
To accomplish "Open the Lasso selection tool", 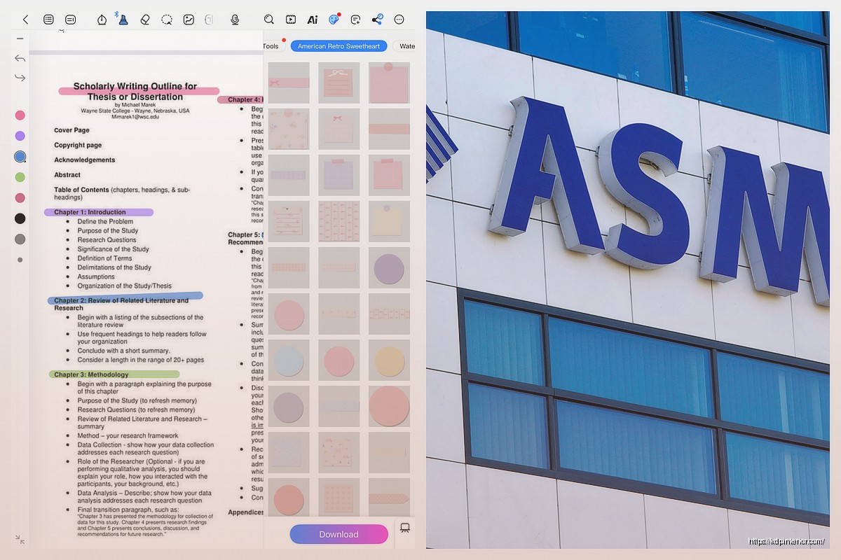I will pos(167,20).
